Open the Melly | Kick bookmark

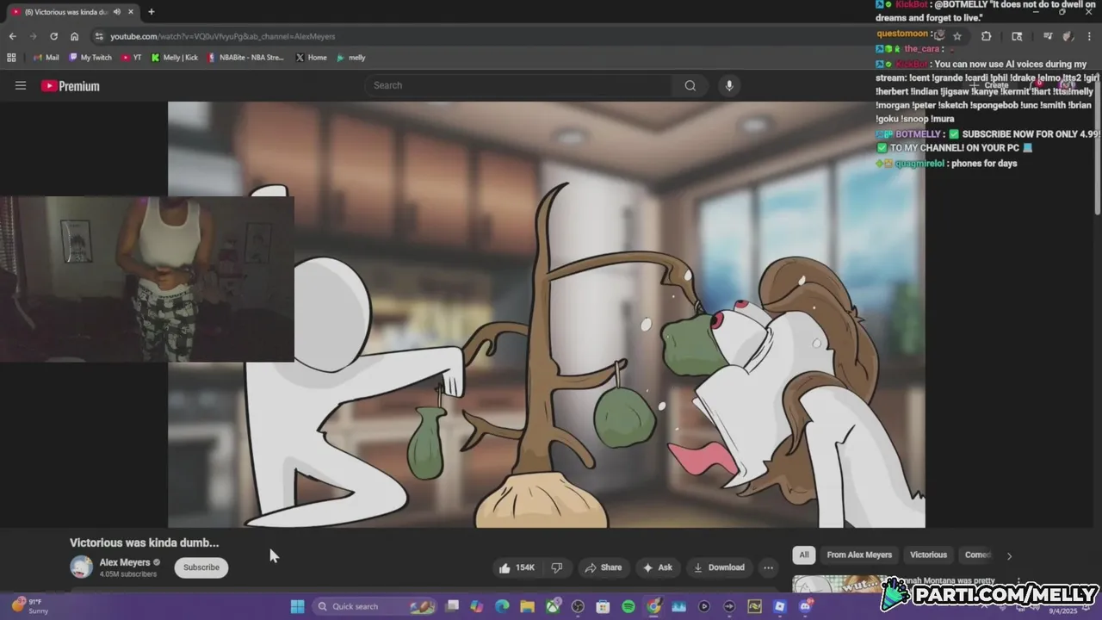click(175, 58)
